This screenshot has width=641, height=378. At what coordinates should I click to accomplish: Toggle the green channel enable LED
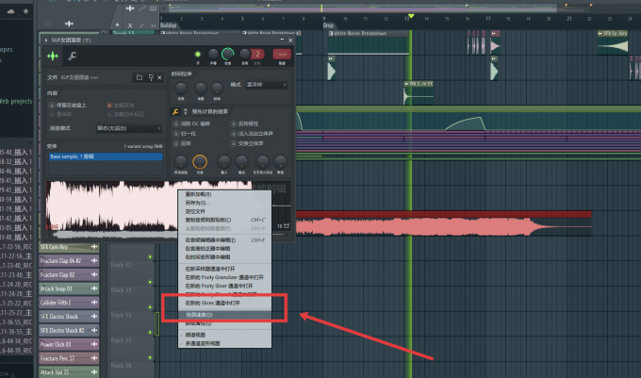point(198,55)
